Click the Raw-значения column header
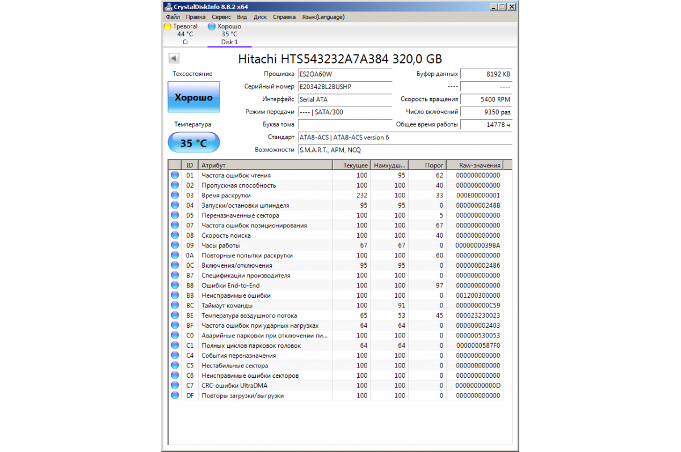 [474, 165]
